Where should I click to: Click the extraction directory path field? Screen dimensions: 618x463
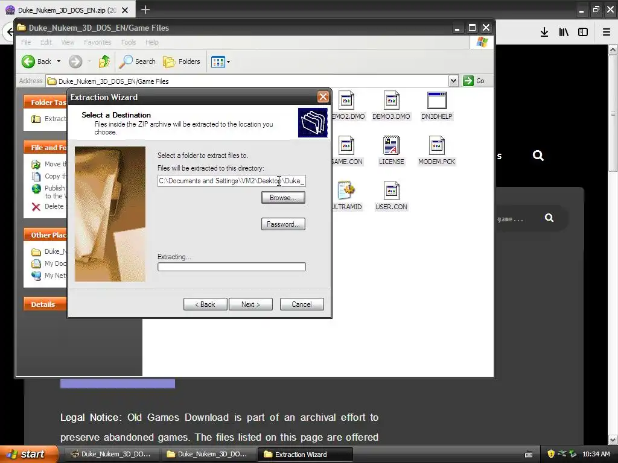(231, 181)
